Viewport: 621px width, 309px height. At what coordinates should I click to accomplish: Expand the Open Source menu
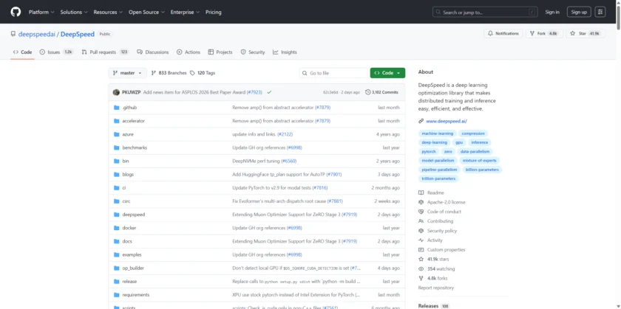pos(146,13)
